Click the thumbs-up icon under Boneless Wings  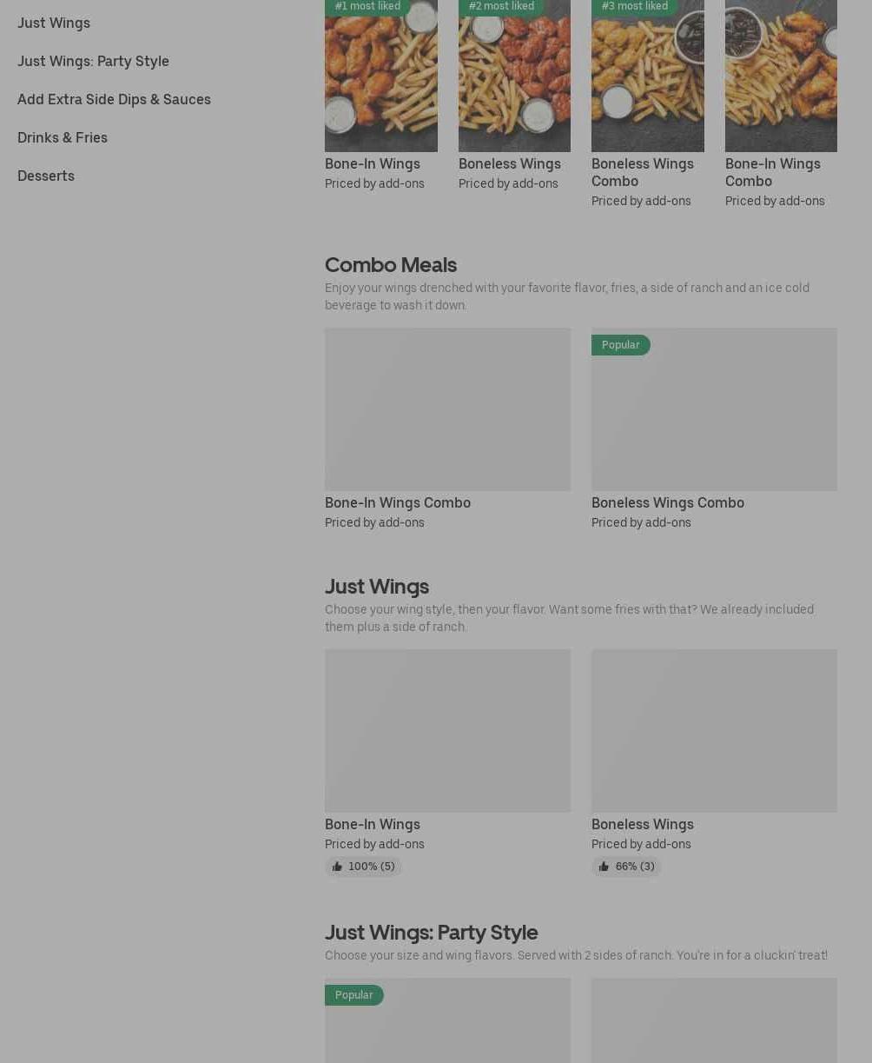604,867
